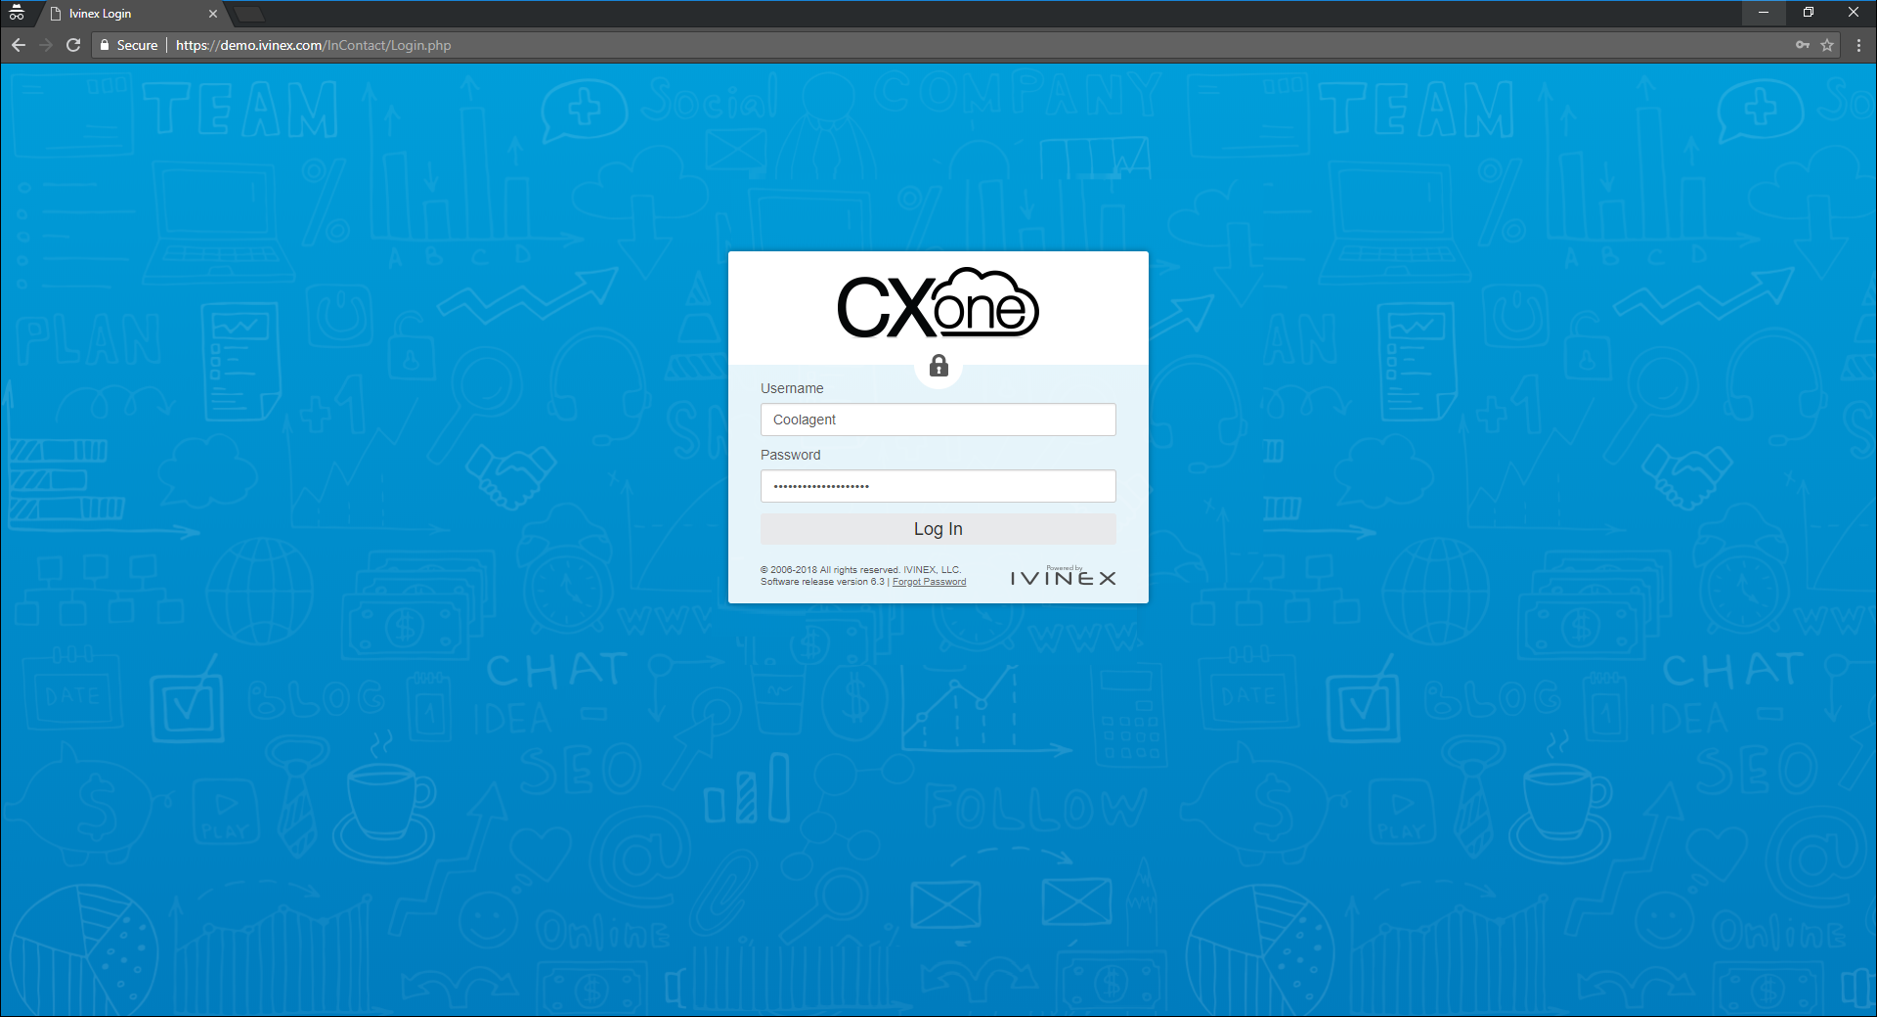Click the CXone cloud logo
The image size is (1877, 1017).
[938, 304]
